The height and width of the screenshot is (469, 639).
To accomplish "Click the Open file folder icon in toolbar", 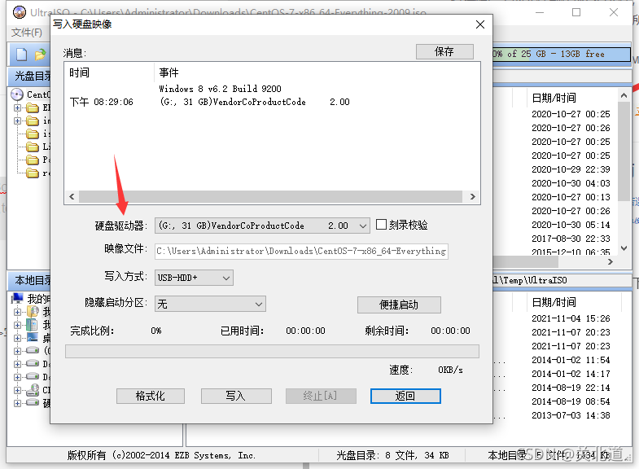I will coord(40,55).
